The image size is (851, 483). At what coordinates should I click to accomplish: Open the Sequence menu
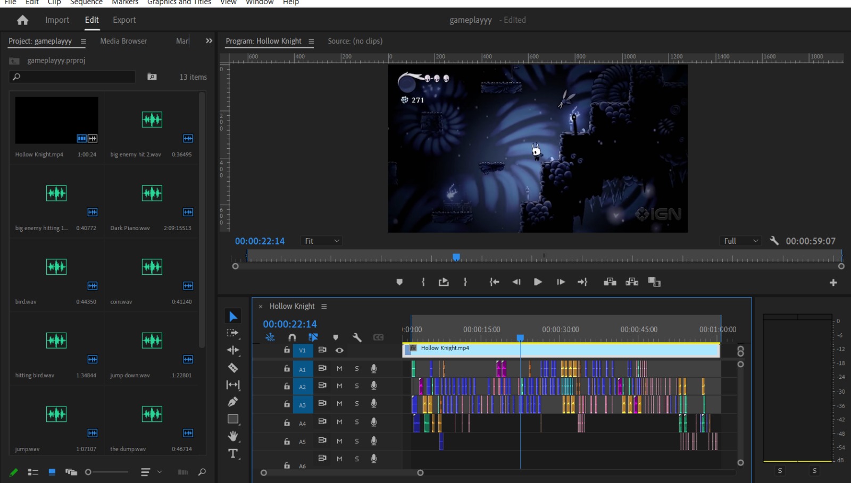click(86, 3)
